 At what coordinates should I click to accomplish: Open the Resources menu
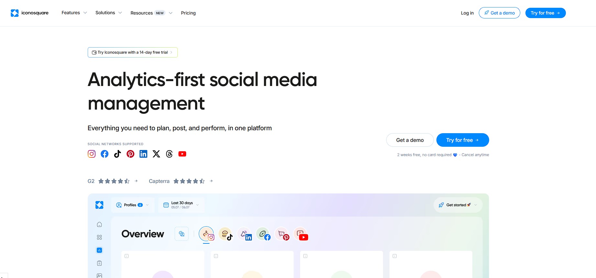click(x=141, y=13)
